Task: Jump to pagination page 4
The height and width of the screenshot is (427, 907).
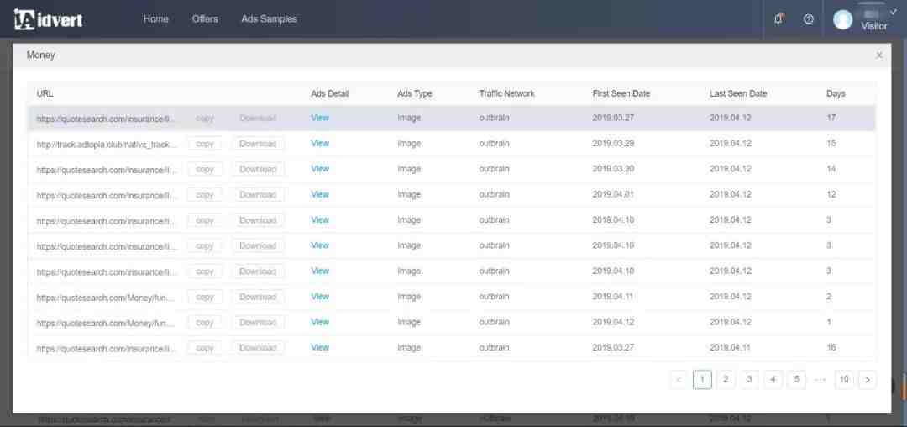Action: point(773,380)
